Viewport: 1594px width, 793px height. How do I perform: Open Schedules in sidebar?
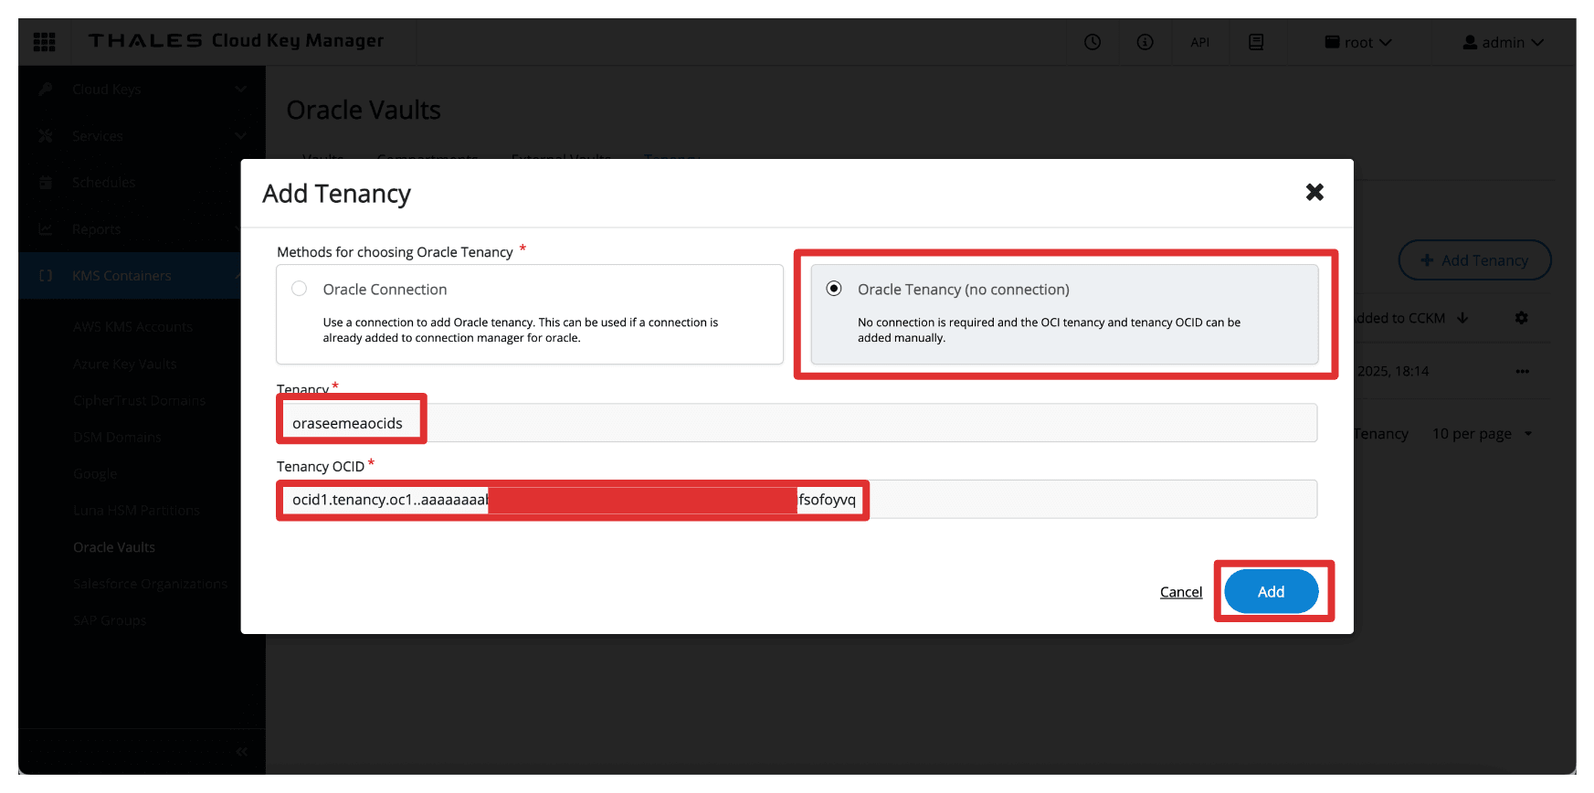pos(142,183)
